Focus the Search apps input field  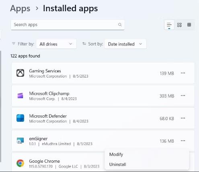(68, 25)
